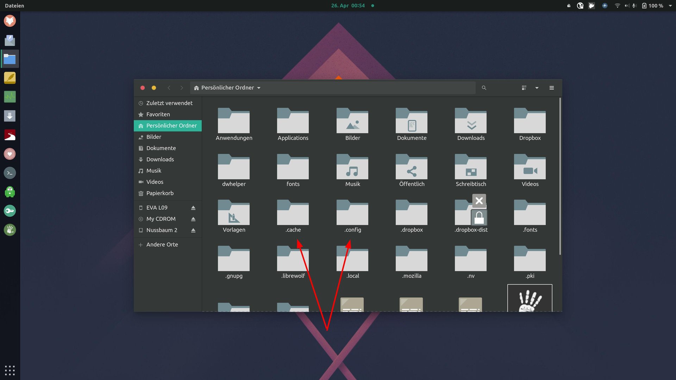Select the .config hidden folder

pyautogui.click(x=352, y=213)
